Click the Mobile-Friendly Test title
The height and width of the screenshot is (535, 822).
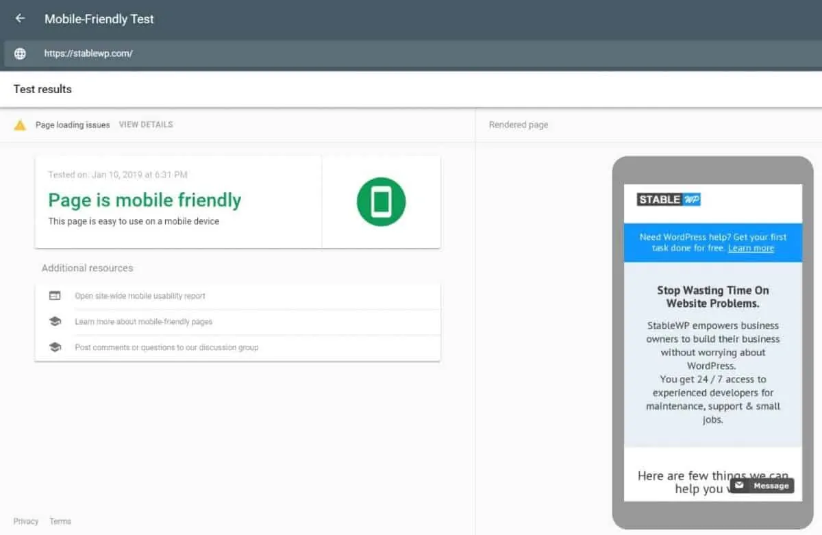pos(99,19)
